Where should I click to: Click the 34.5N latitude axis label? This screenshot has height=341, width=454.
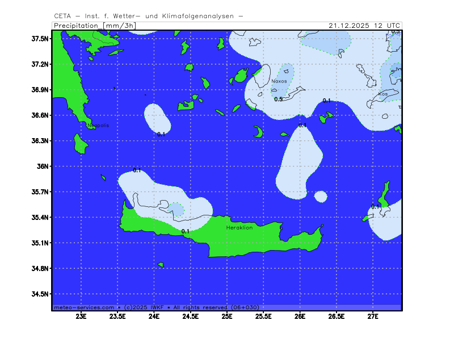(40, 294)
